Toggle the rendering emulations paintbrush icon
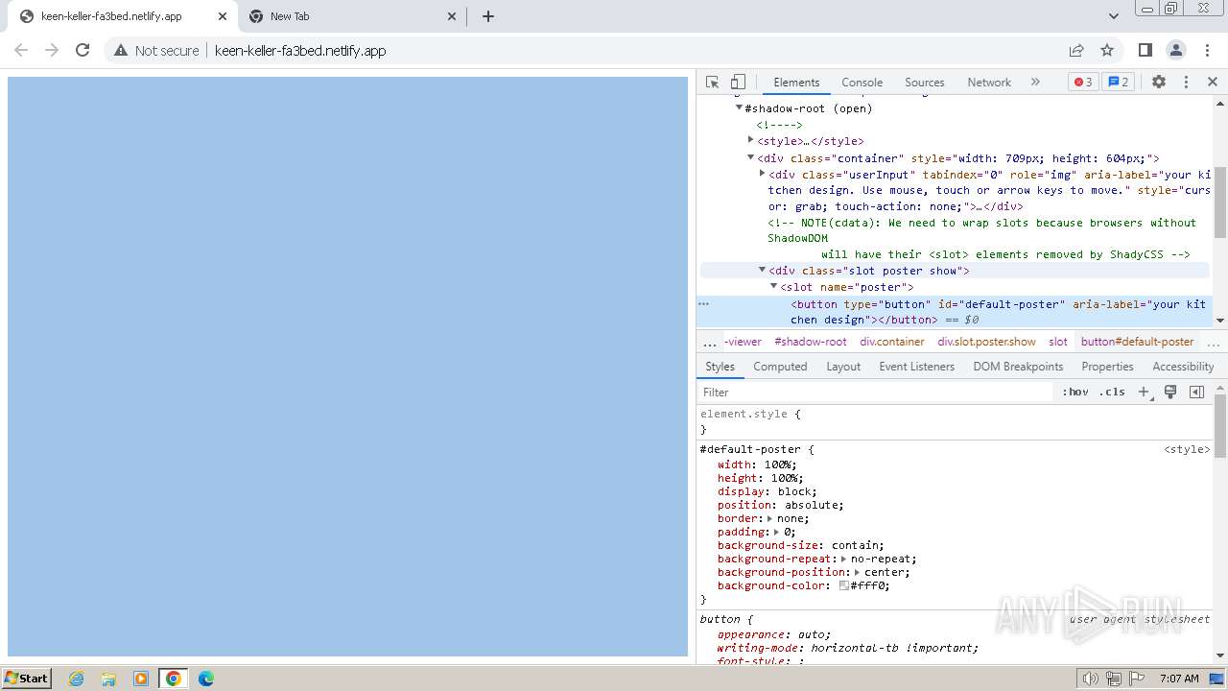 point(1170,392)
